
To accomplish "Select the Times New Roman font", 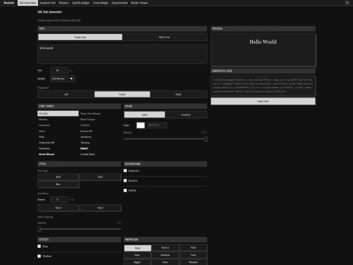I will 100,113.
